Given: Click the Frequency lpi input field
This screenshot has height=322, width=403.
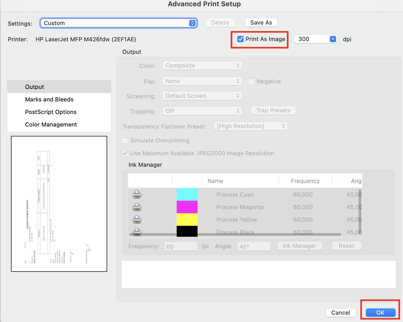Looking at the screenshot, I should coord(181,246).
